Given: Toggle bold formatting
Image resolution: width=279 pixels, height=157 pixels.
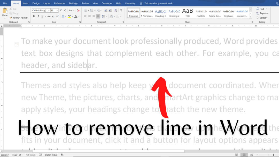Looking at the screenshot, I should click(x=34, y=16).
